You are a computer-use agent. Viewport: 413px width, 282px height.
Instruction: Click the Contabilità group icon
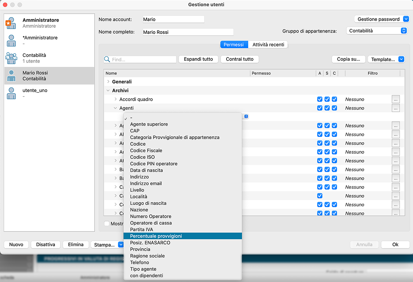(11, 58)
